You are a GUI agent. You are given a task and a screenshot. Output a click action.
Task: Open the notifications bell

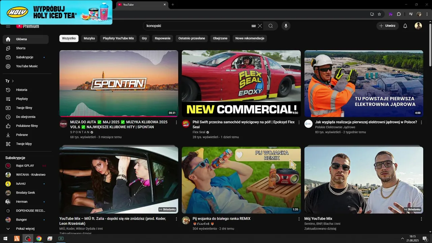pyautogui.click(x=405, y=26)
